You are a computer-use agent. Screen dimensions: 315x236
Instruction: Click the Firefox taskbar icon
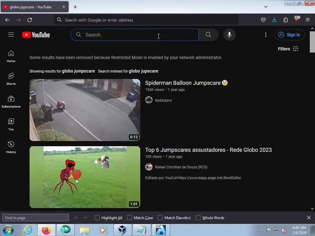(x=46, y=230)
